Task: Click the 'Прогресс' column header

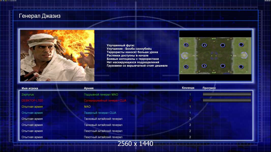Action: (x=209, y=88)
